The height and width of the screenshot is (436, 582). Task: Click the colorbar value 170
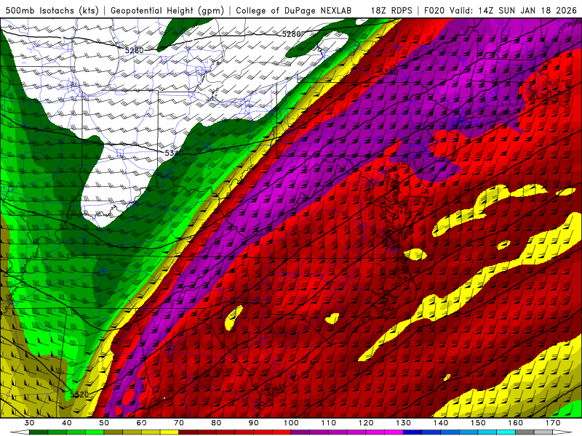point(553,423)
